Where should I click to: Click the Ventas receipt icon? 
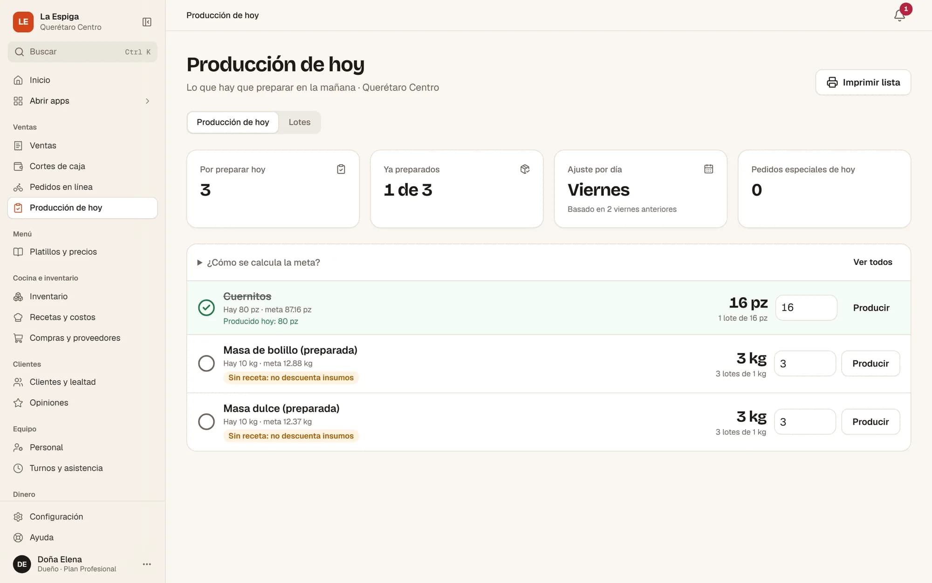pos(18,146)
